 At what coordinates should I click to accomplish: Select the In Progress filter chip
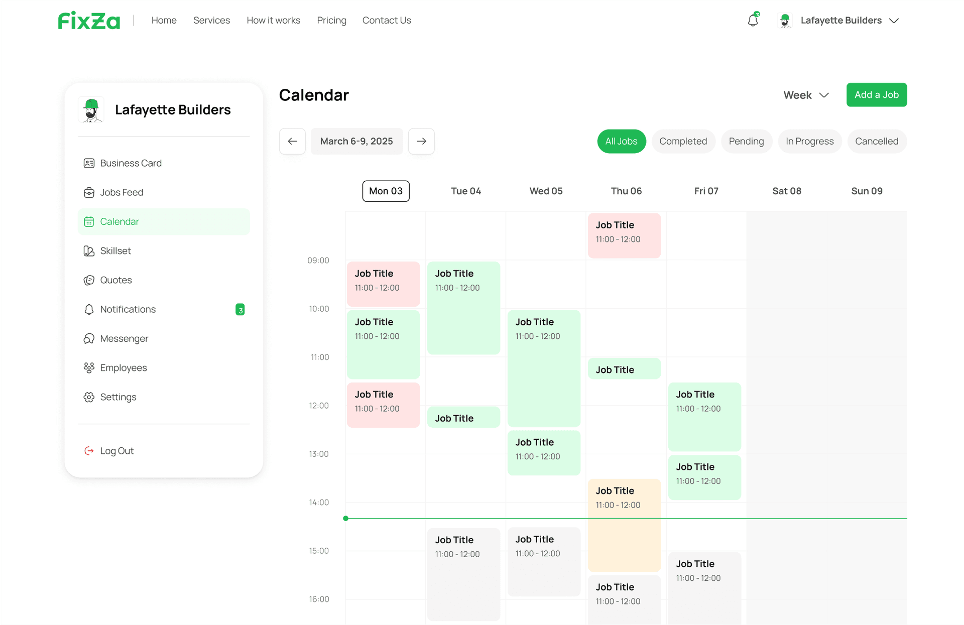pos(809,142)
